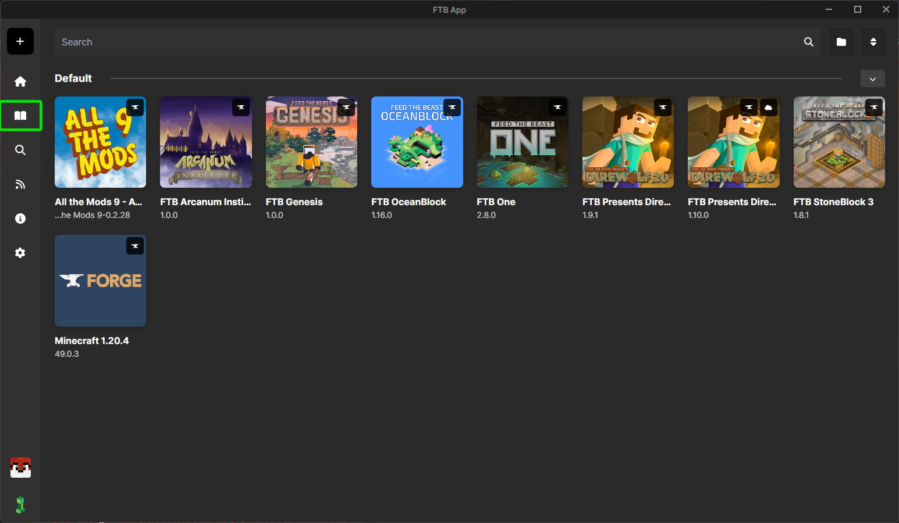Click the version text '2.8.0'
The width and height of the screenshot is (899, 523).
(x=486, y=215)
